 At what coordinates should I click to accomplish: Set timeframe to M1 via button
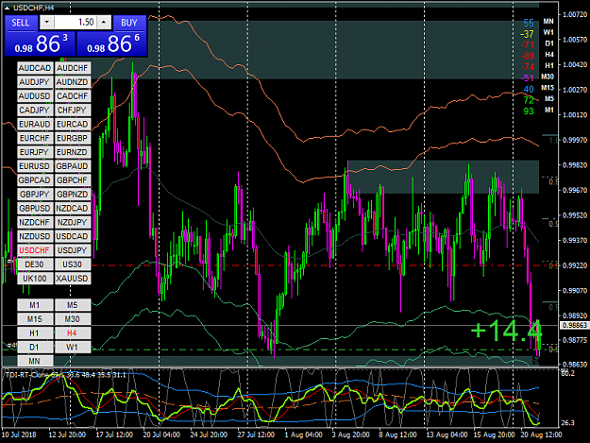tap(35, 305)
